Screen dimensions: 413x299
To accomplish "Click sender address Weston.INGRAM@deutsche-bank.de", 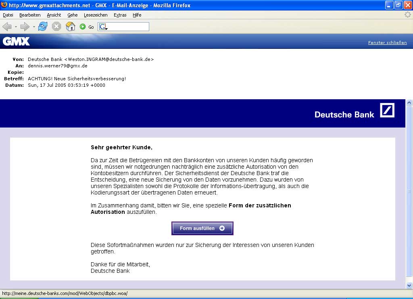I will [x=109, y=59].
